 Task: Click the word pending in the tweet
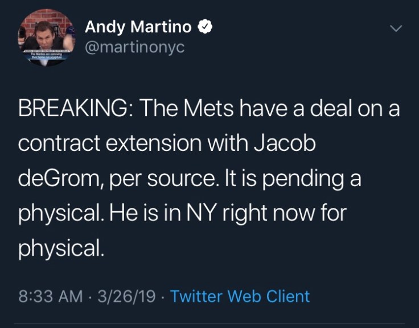point(311,179)
